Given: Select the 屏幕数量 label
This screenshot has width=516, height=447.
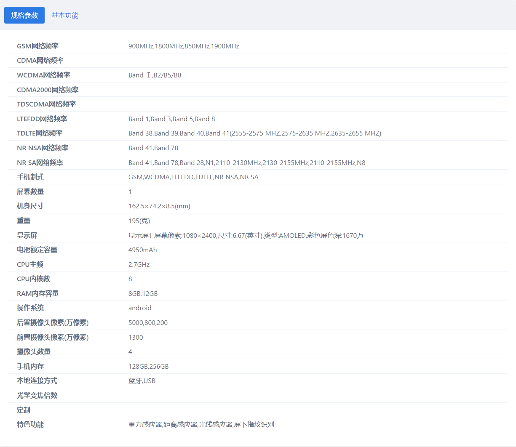Looking at the screenshot, I should point(30,192).
